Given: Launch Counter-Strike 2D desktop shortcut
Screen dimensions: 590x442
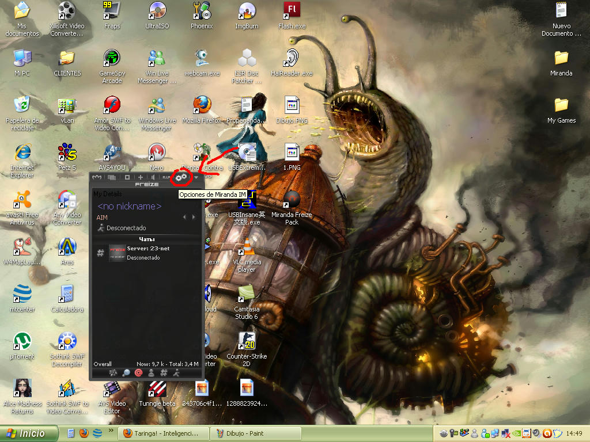Looking at the screenshot, I should (x=247, y=349).
